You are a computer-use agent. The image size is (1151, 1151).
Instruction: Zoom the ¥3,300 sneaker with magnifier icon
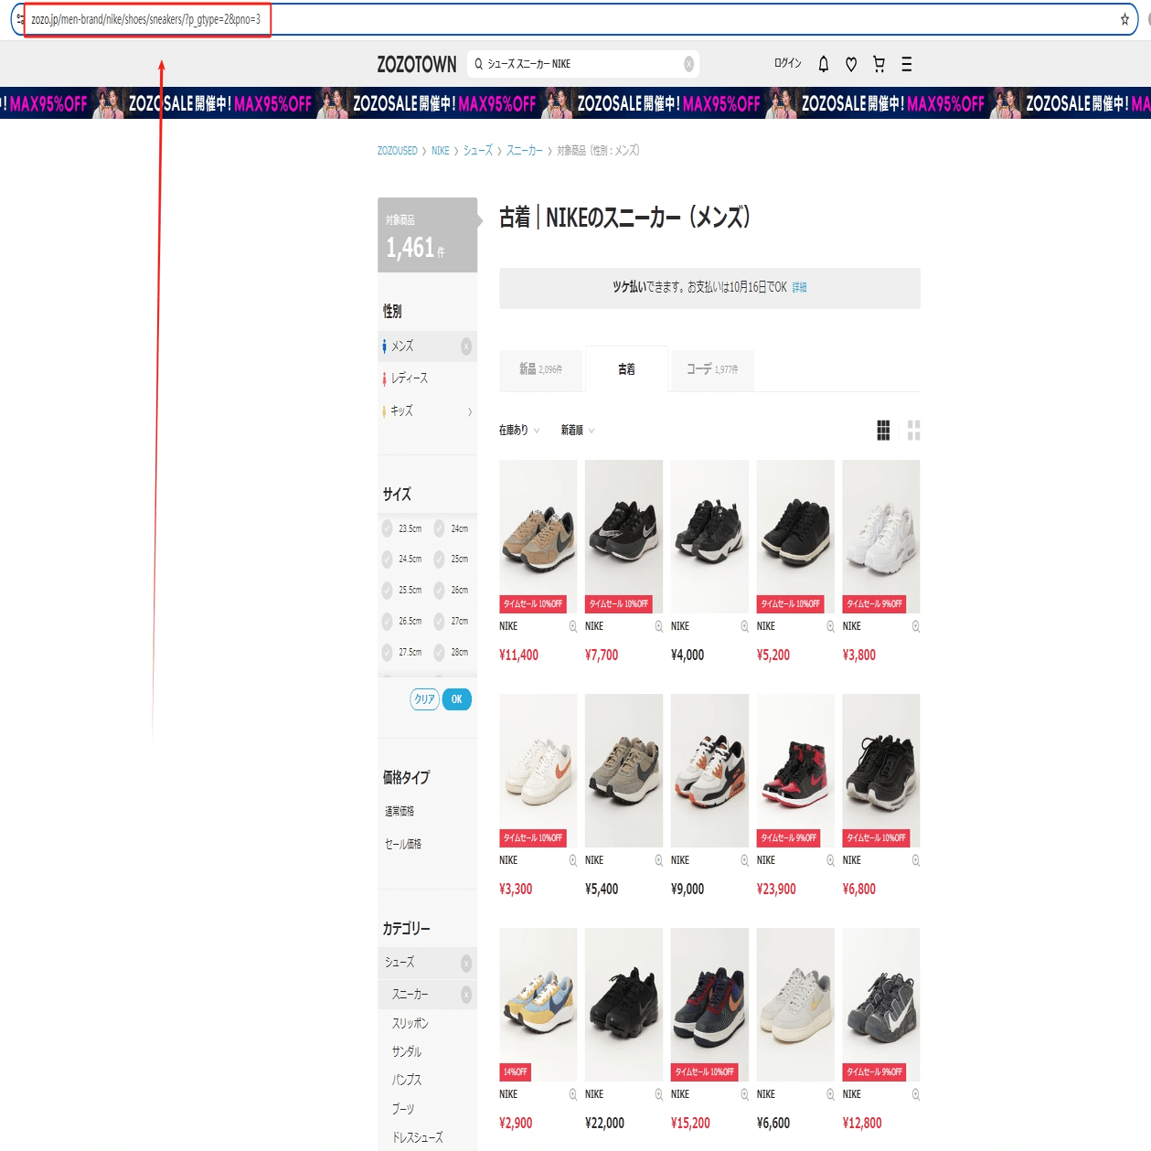click(x=573, y=860)
